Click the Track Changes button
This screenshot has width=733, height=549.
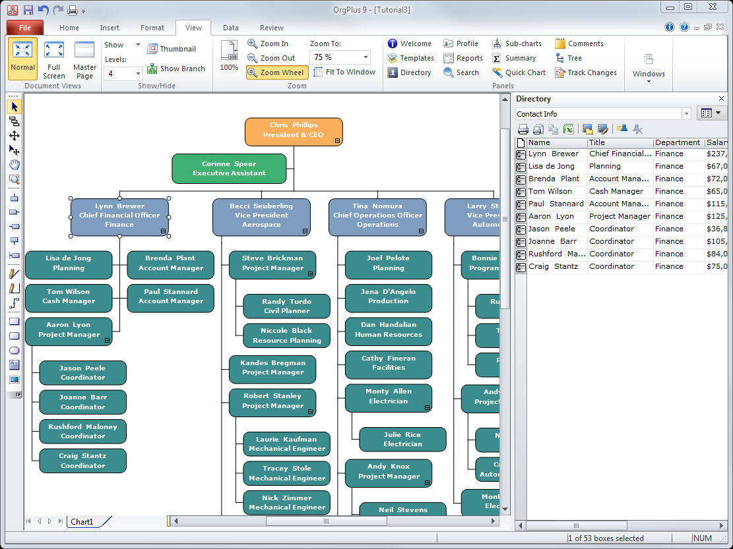click(586, 72)
